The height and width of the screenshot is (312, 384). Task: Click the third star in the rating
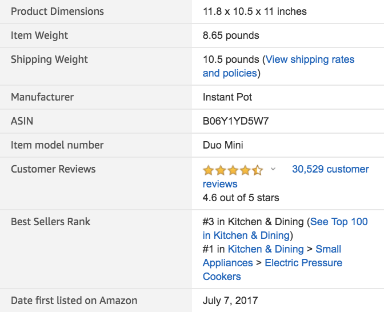[x=233, y=170]
